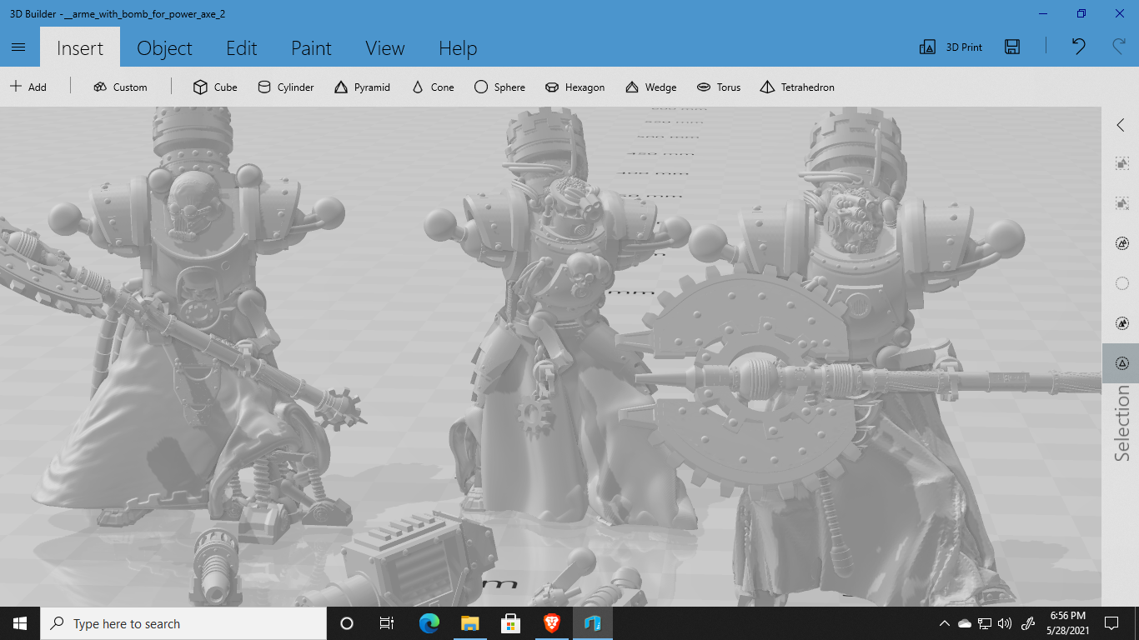The width and height of the screenshot is (1139, 640).
Task: Insert a Sphere shape
Action: coord(499,87)
